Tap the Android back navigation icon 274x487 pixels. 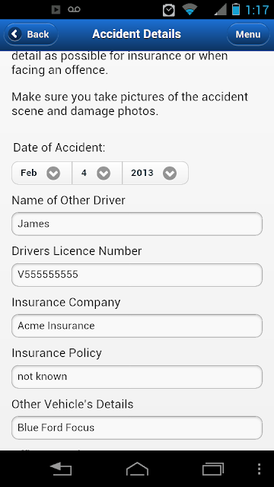61,469
